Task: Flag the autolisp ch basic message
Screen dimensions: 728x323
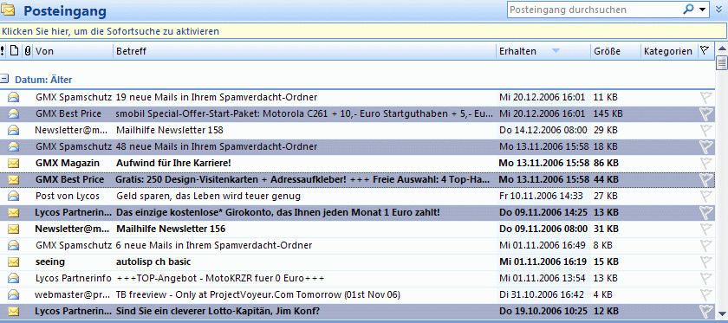Action: (705, 262)
